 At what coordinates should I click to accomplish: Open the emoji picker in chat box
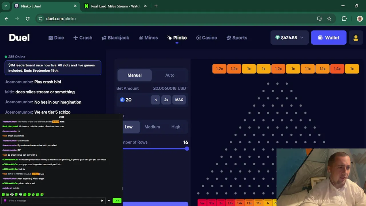click(x=102, y=201)
